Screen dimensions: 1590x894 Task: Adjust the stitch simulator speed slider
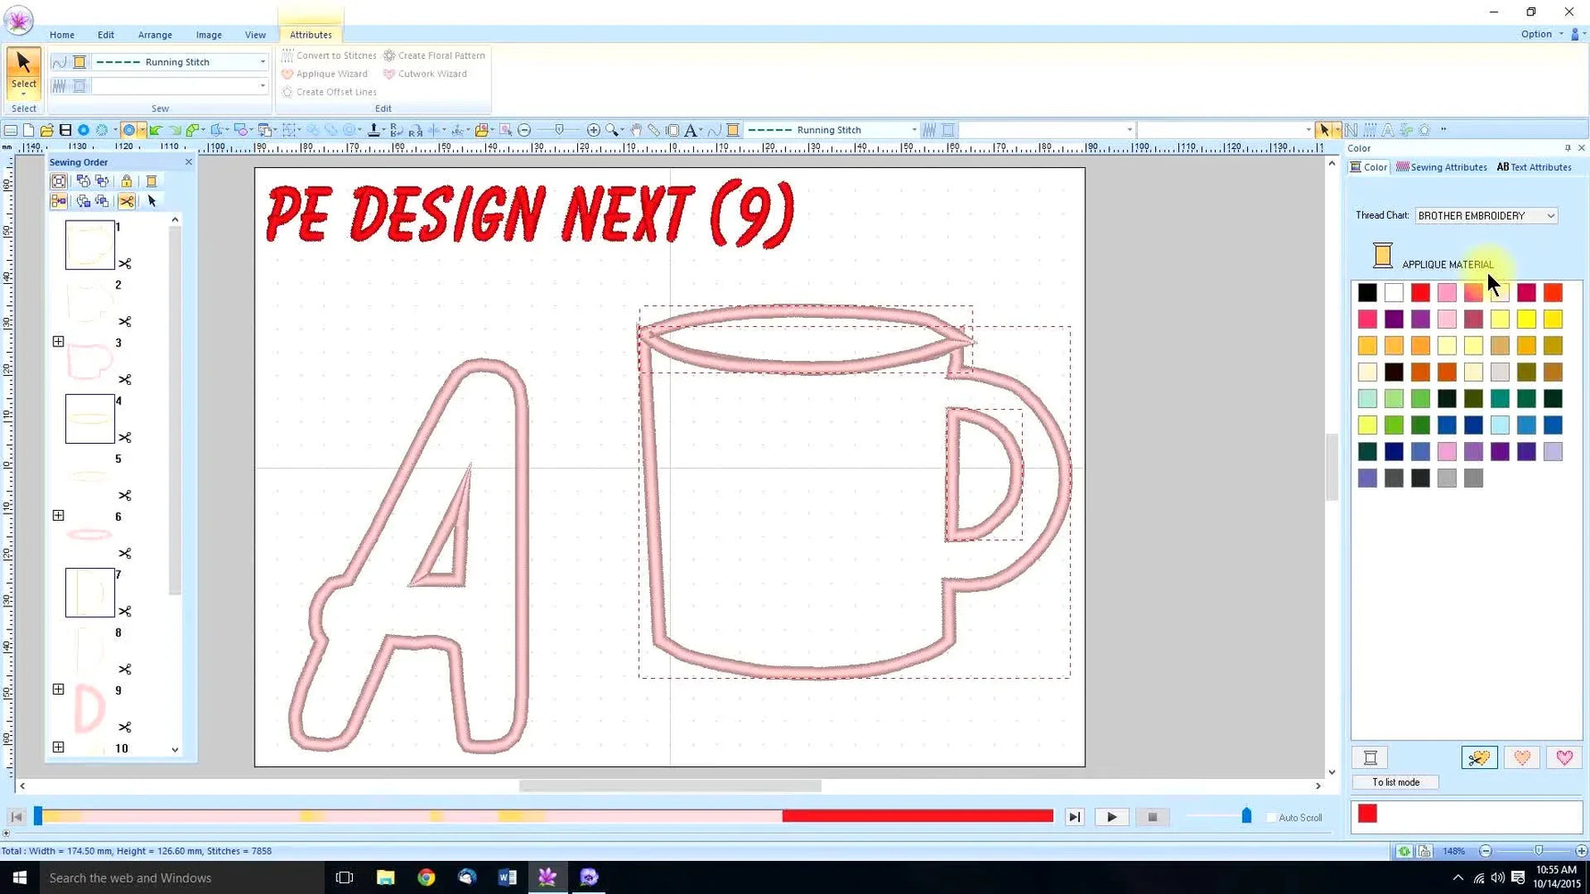[x=1246, y=817]
